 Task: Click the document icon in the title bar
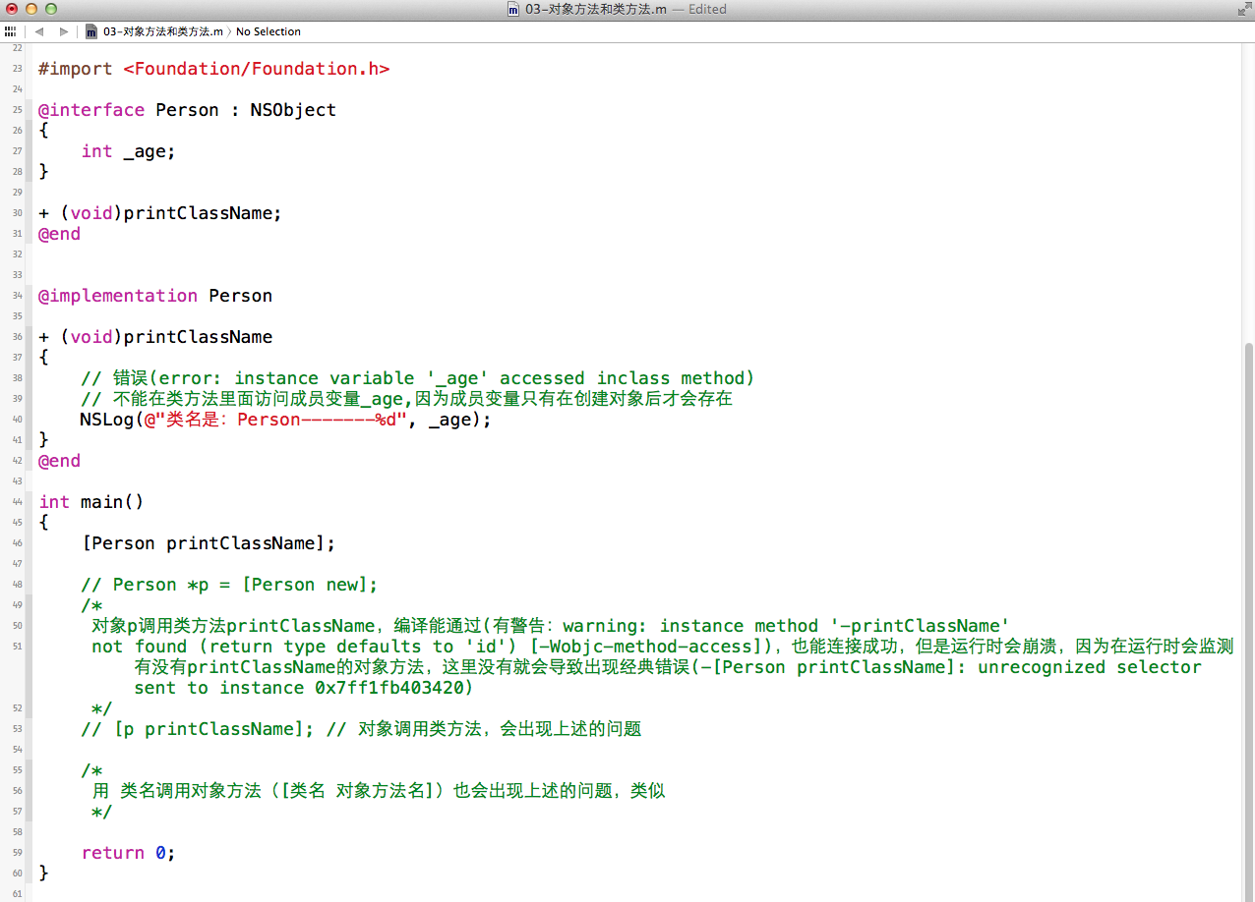click(513, 9)
